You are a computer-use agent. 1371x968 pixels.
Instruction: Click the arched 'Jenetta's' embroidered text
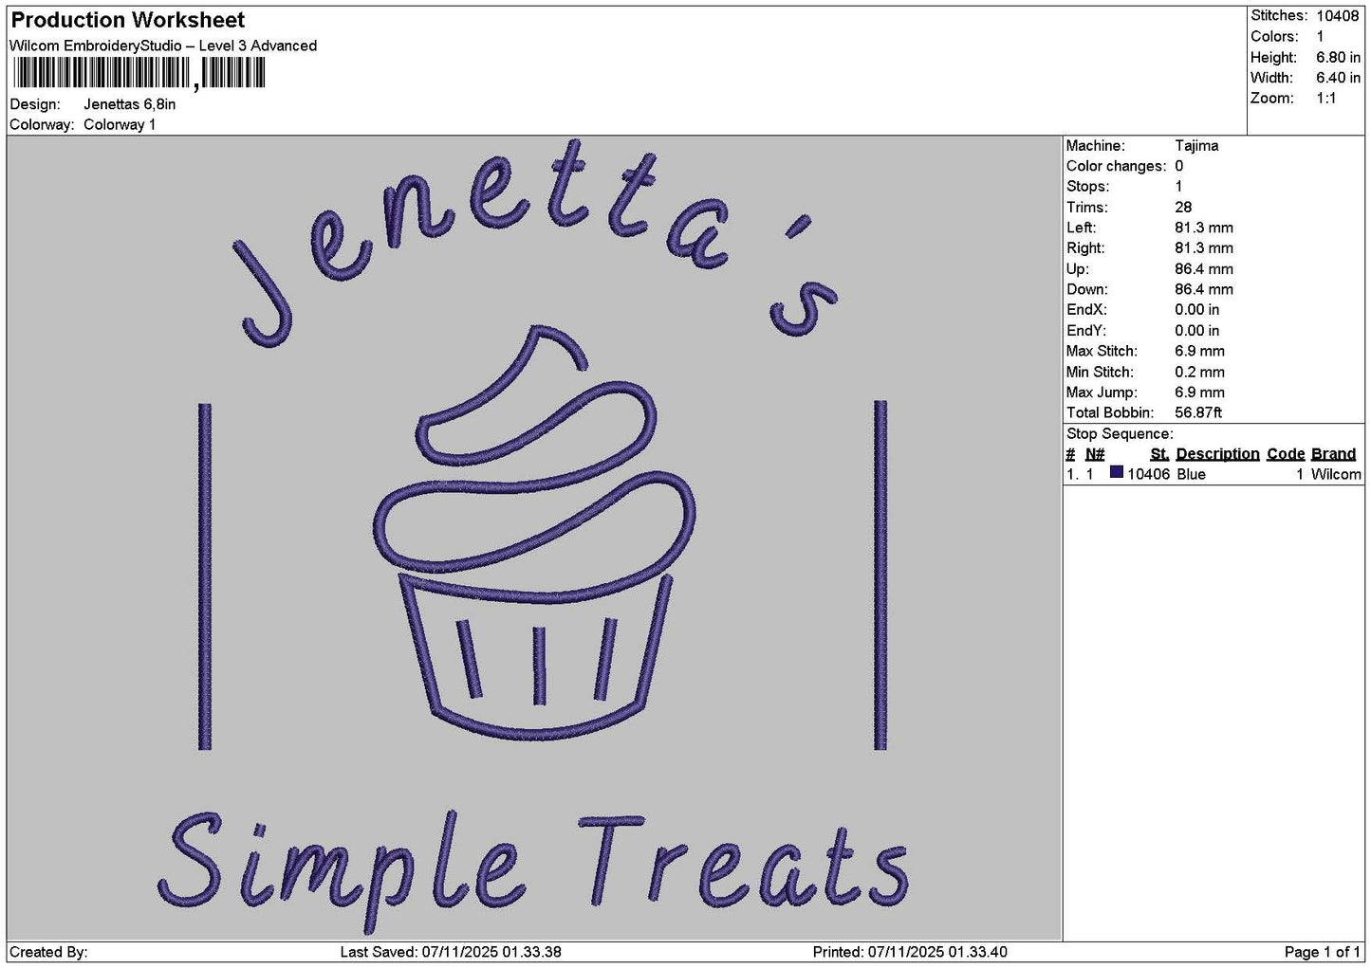click(537, 245)
